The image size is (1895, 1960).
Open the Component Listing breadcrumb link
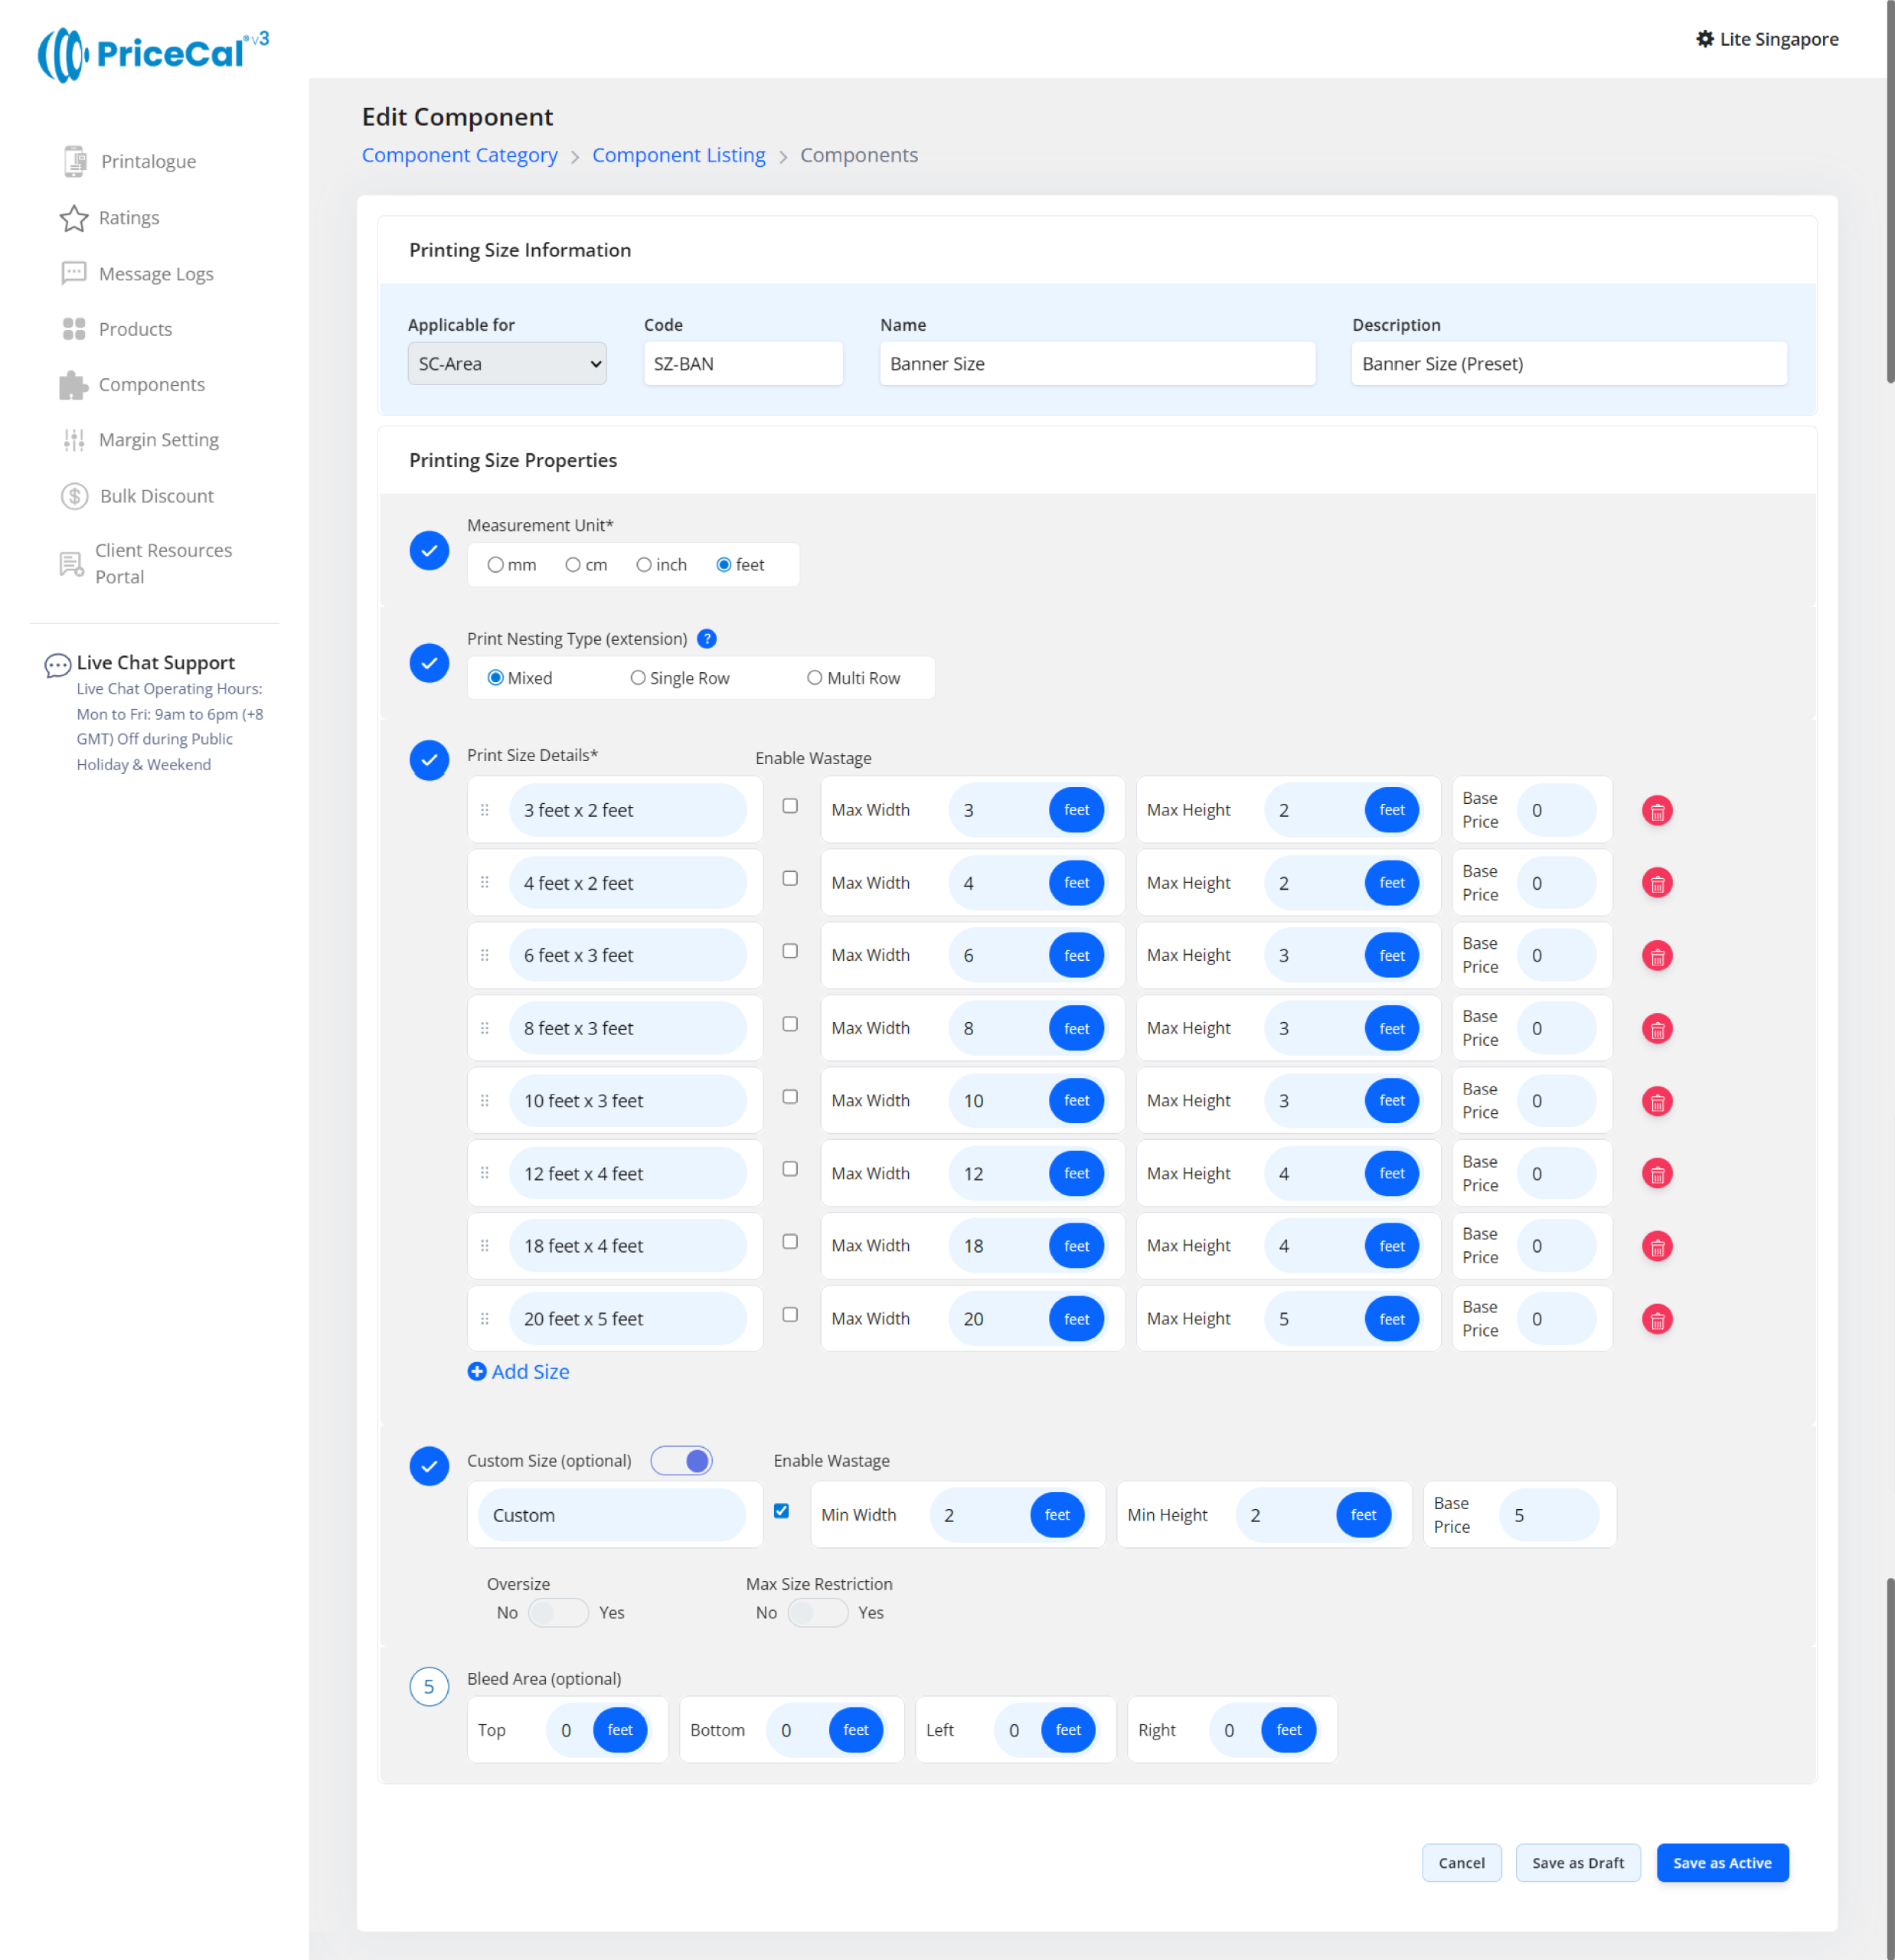click(x=678, y=155)
